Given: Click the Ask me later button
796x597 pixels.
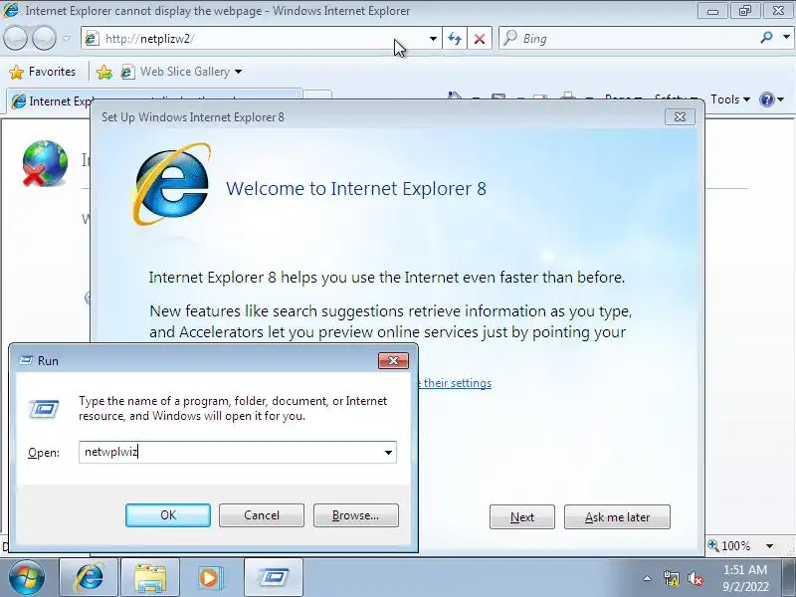Looking at the screenshot, I should point(617,516).
